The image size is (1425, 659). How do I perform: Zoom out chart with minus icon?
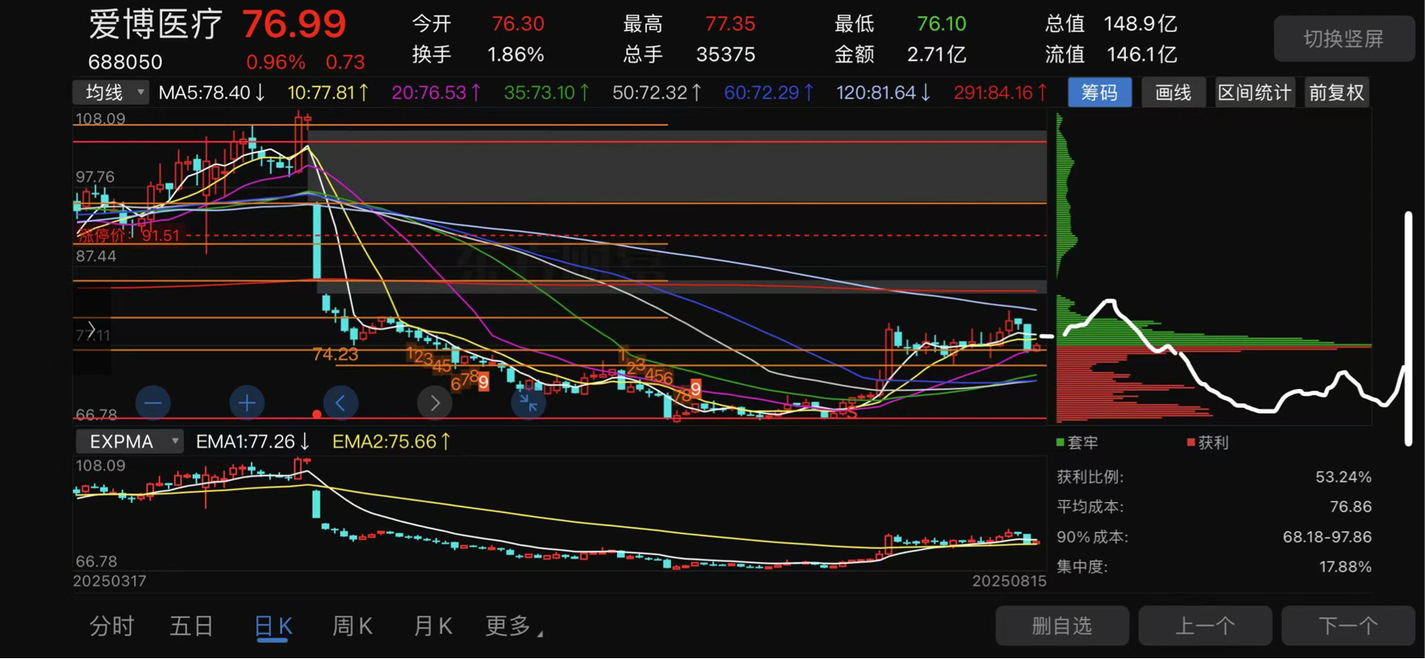(153, 402)
